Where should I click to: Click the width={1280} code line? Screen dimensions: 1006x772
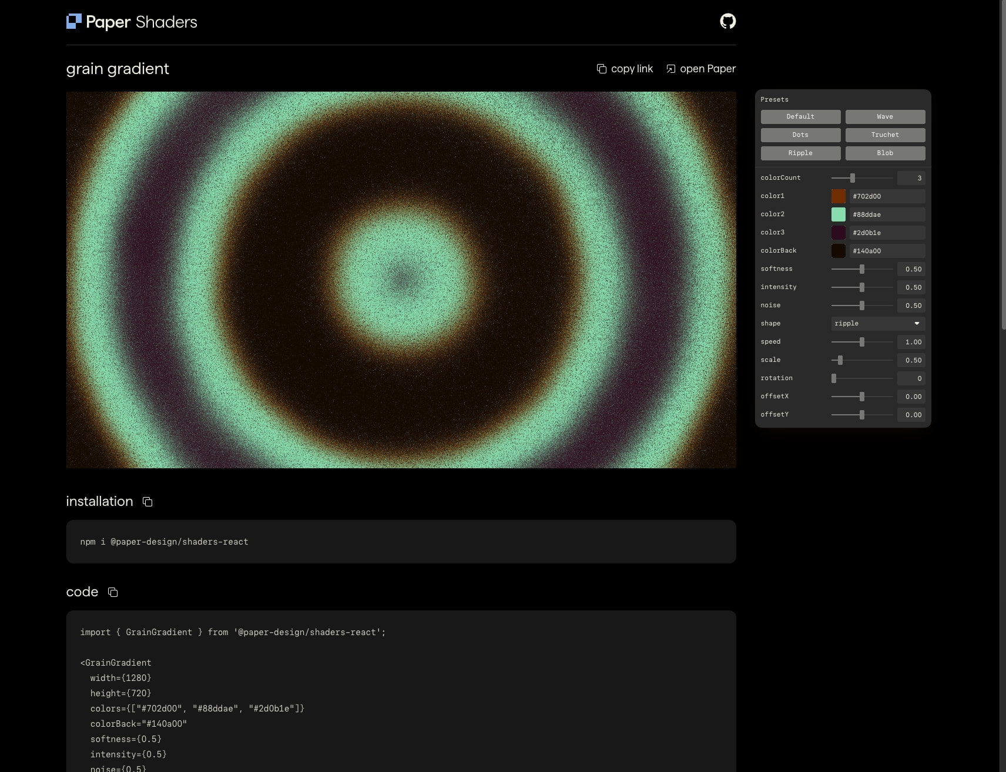[120, 678]
